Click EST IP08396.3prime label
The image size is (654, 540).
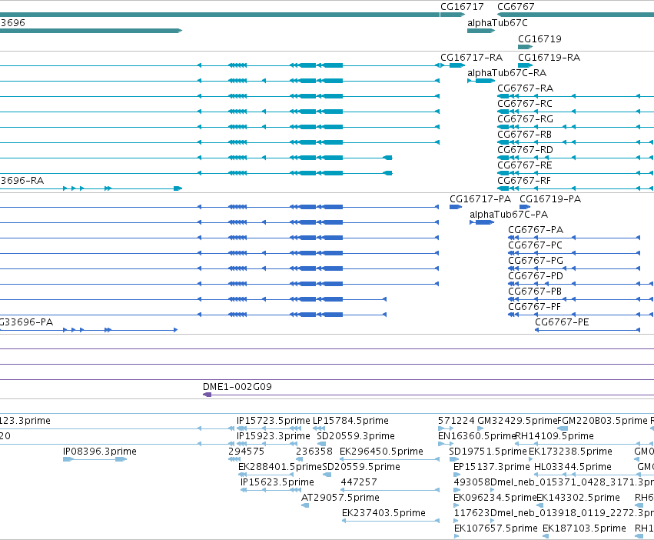click(x=100, y=452)
